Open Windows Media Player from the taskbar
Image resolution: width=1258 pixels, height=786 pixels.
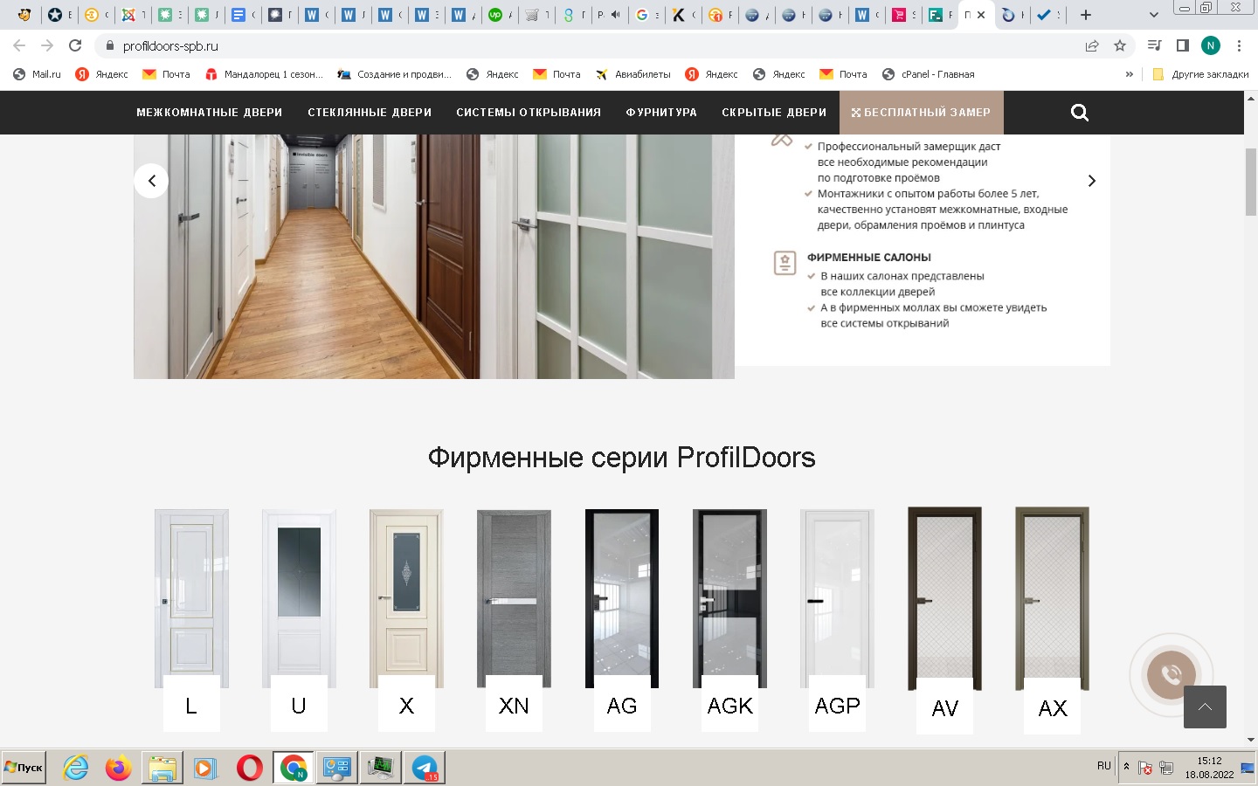[x=205, y=768]
